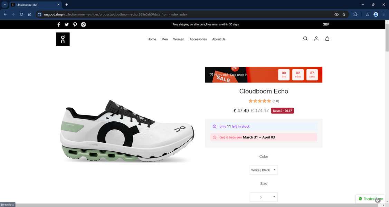
Task: Click the (5.0) rating score
Action: click(276, 101)
